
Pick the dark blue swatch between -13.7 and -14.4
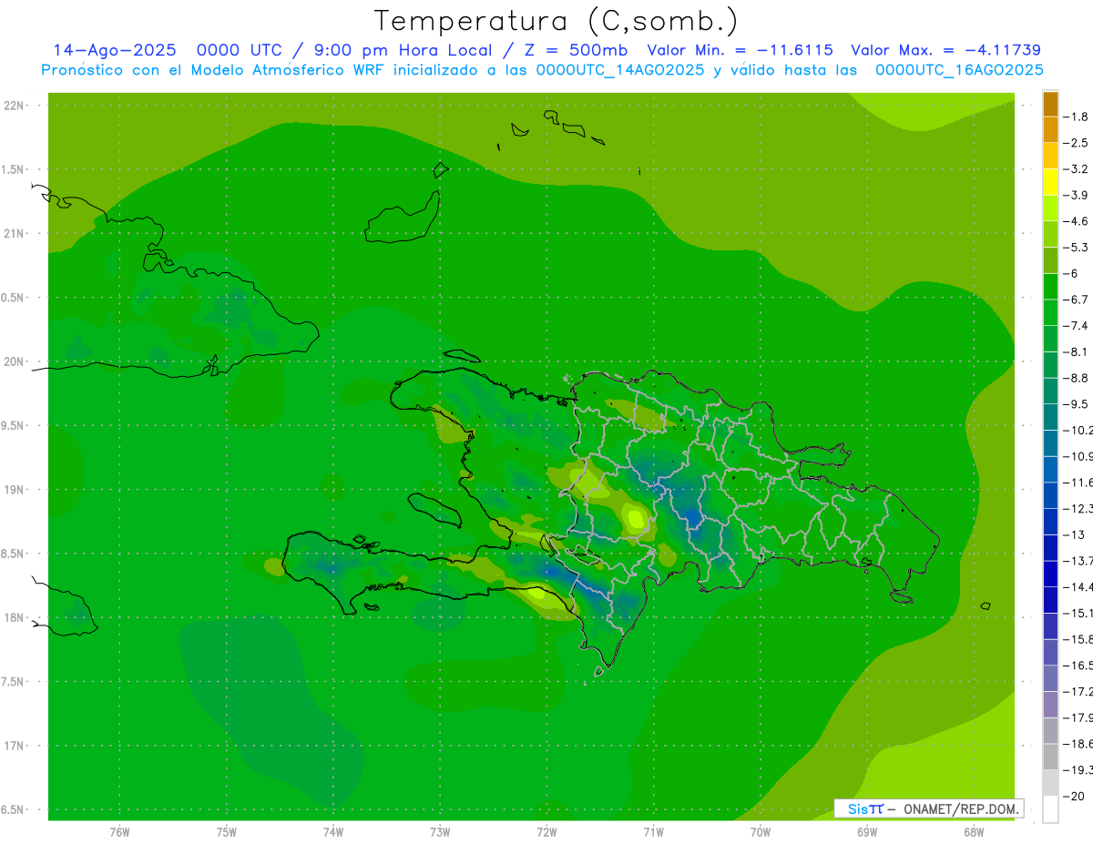click(1050, 575)
